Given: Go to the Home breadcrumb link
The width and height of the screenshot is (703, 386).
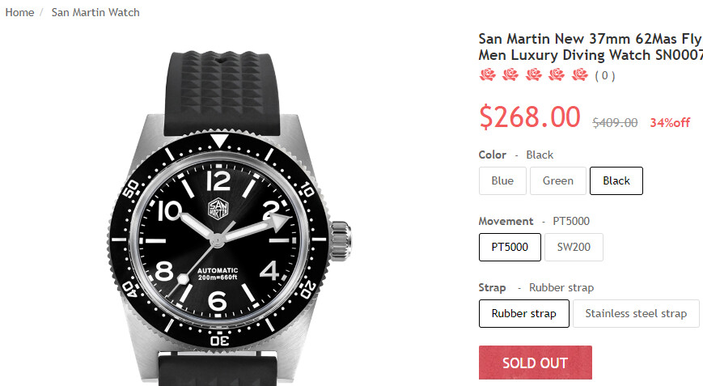Looking at the screenshot, I should pyautogui.click(x=19, y=12).
